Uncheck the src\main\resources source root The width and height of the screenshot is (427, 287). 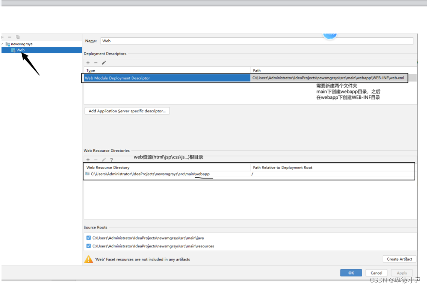pyautogui.click(x=88, y=246)
